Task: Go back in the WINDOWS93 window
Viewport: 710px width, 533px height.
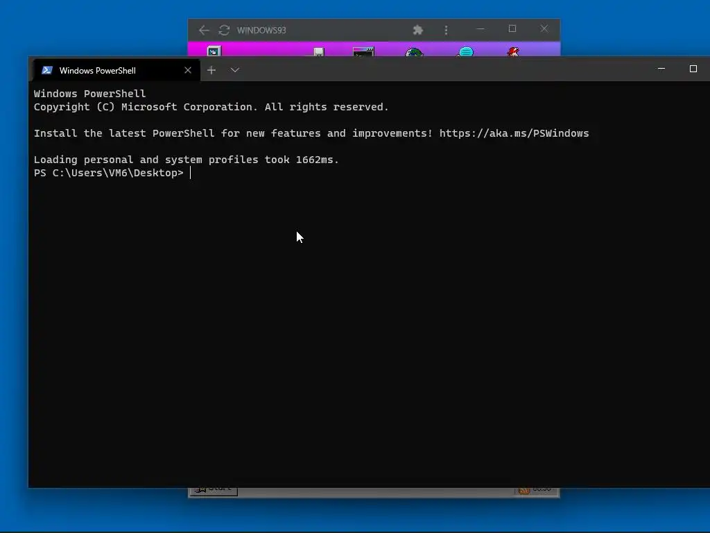Action: [x=204, y=31]
